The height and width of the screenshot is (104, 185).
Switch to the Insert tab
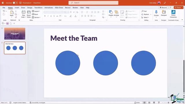coord(17,8)
